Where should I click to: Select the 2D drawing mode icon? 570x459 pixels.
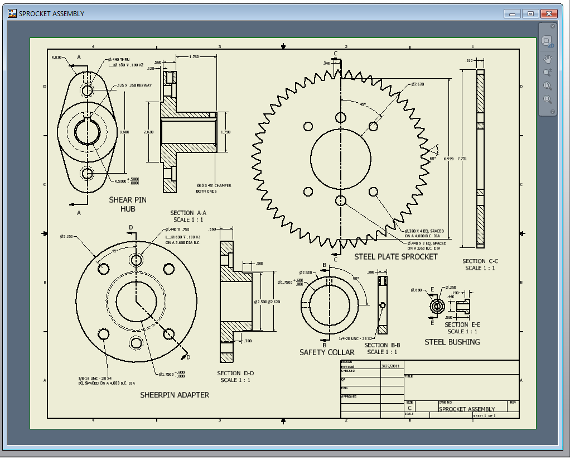[546, 41]
